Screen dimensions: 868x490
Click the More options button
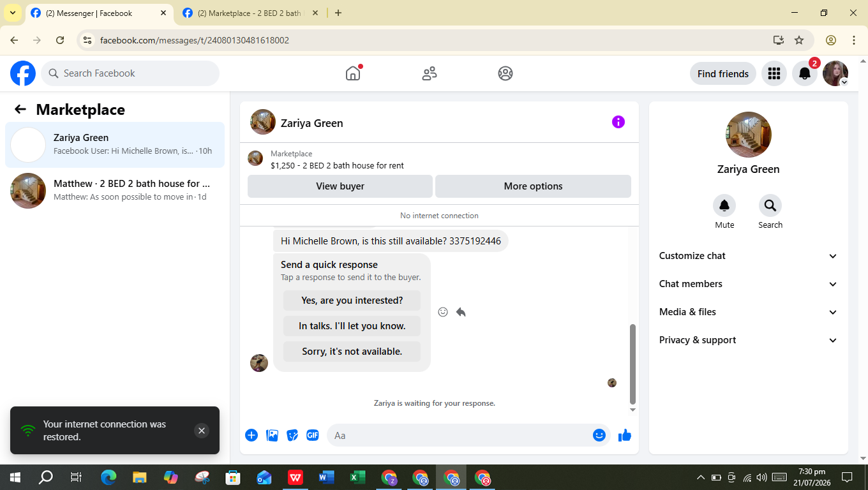click(x=533, y=186)
